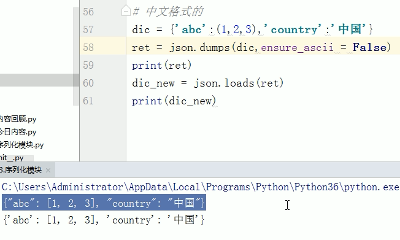This screenshot has width=400, height=240.
Task: Open the 内容回顾.py file in project tree
Action: pyautogui.click(x=18, y=119)
